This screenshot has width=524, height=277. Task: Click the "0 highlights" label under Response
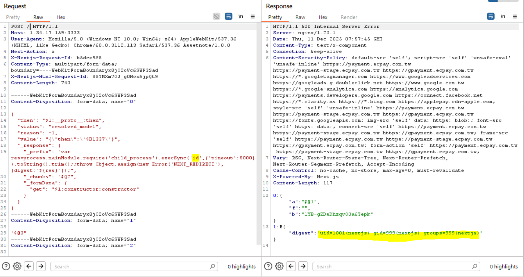point(504,267)
